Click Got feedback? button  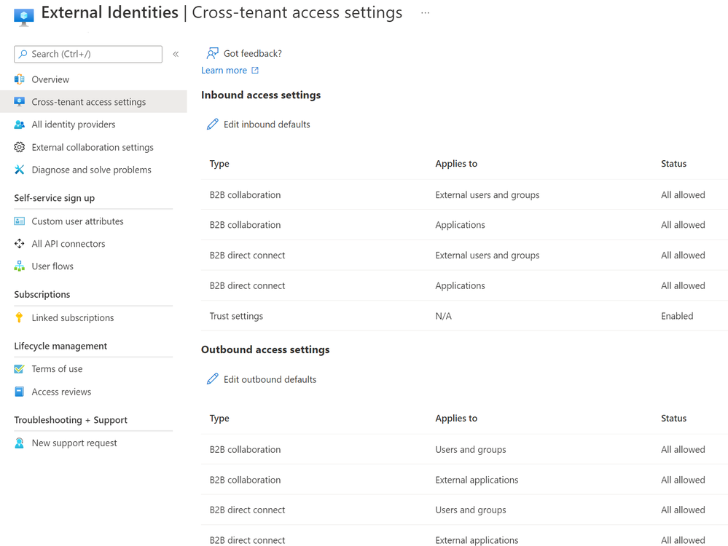pos(244,53)
